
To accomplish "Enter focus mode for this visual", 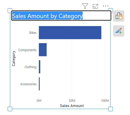I will point(95,6).
